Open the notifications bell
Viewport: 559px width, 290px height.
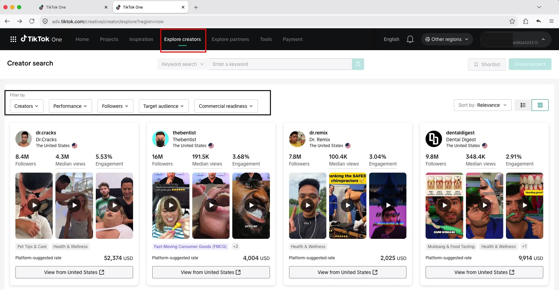click(x=410, y=39)
